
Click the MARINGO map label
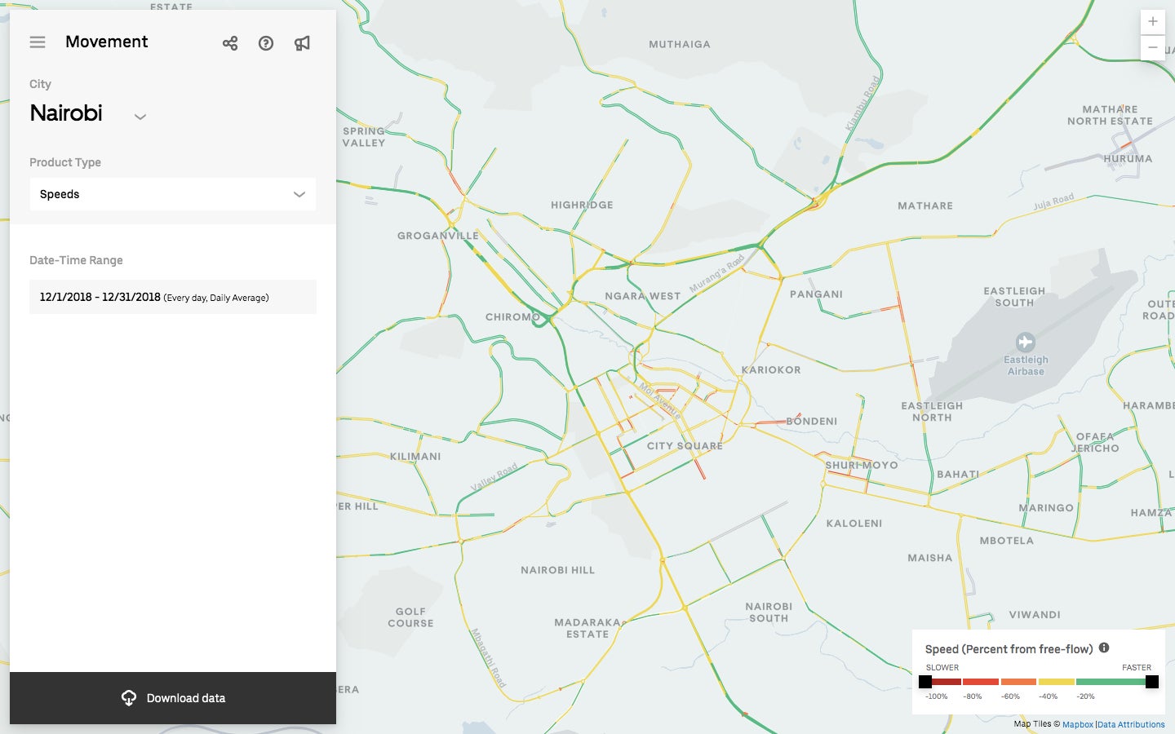click(x=1046, y=508)
